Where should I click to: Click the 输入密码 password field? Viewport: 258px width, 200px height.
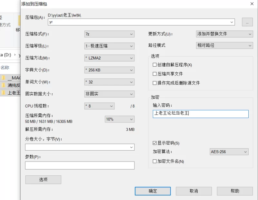tap(201, 114)
